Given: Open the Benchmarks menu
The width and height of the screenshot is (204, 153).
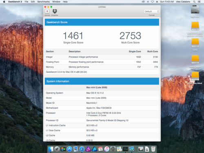Looking at the screenshot, I should [x=43, y=2].
